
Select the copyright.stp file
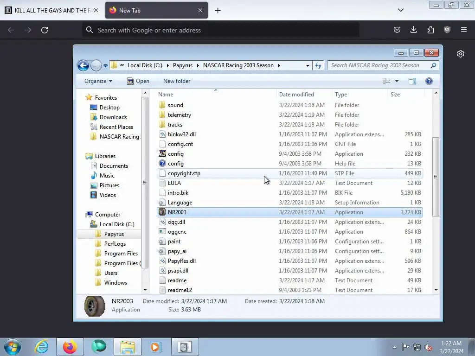point(290,173)
